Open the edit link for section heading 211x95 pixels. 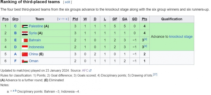67,2
